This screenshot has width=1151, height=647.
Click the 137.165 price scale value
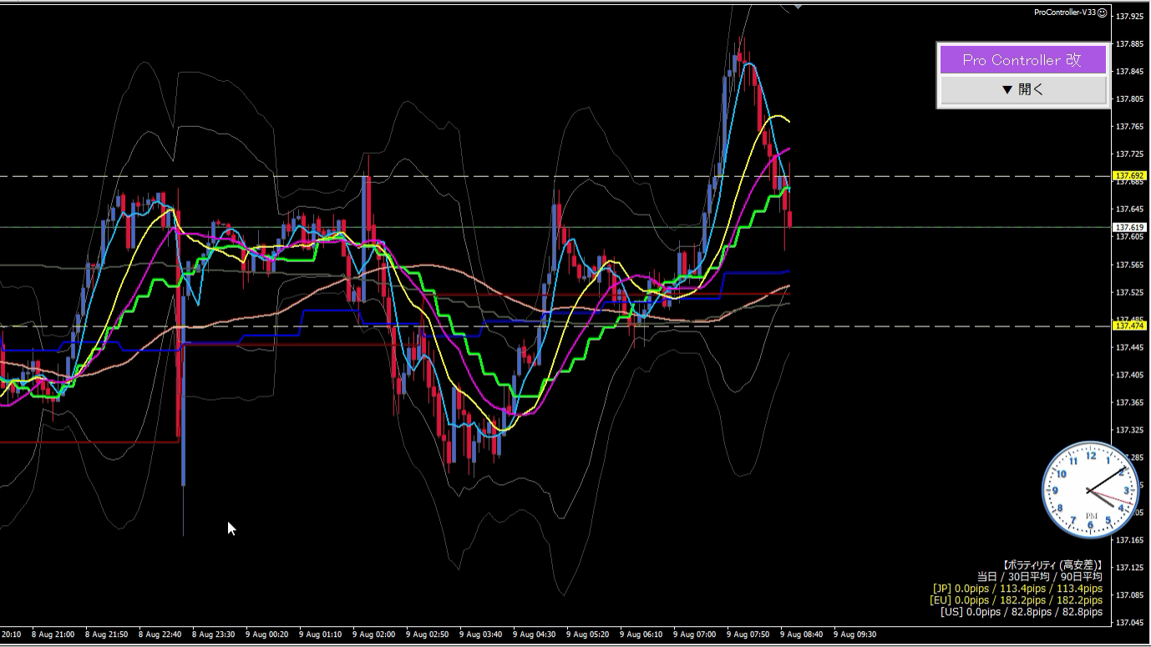(x=1129, y=540)
